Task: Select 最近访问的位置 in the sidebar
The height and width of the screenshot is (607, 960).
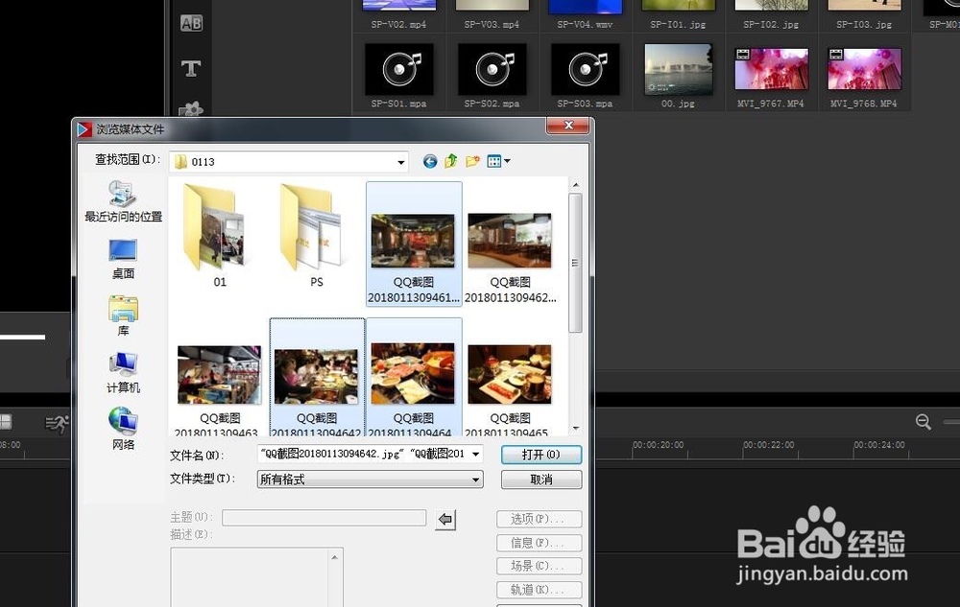Action: point(123,201)
